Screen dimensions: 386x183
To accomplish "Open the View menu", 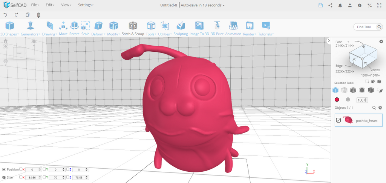I will pos(66,5).
